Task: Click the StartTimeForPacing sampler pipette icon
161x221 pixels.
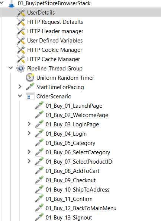Action: click(30, 87)
